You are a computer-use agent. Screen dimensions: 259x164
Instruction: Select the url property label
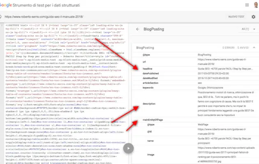pyautogui.click(x=144, y=62)
